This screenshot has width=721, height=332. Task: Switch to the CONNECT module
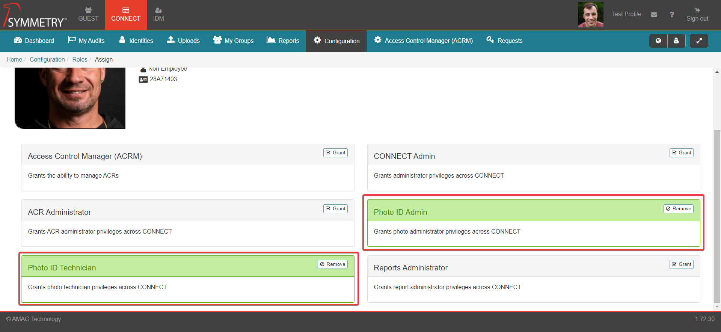tap(126, 15)
